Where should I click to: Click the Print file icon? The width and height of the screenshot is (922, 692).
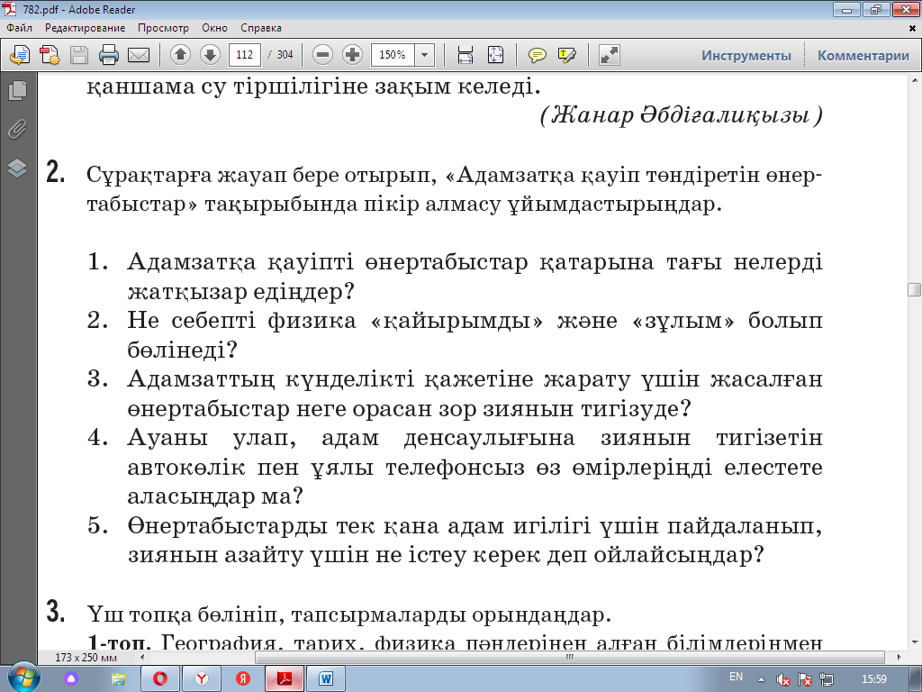click(109, 55)
